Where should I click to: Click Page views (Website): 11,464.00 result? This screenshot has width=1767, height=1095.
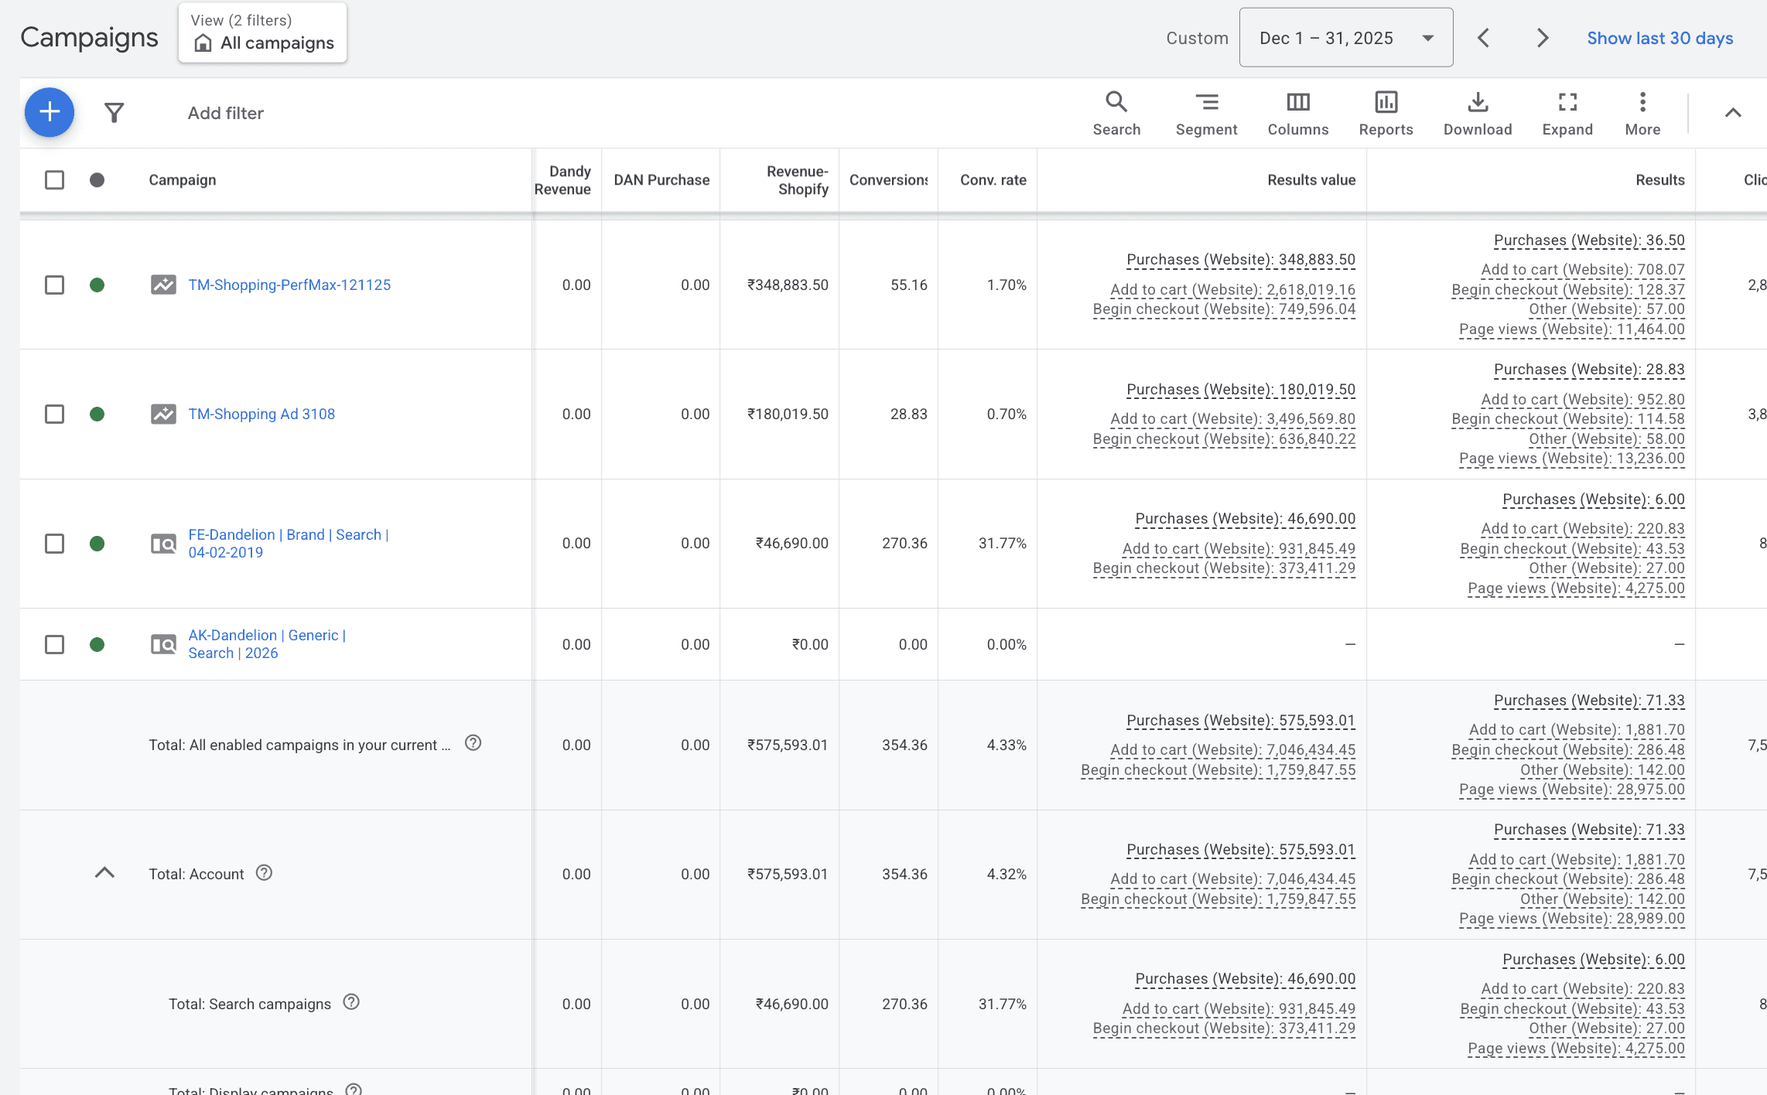coord(1571,329)
